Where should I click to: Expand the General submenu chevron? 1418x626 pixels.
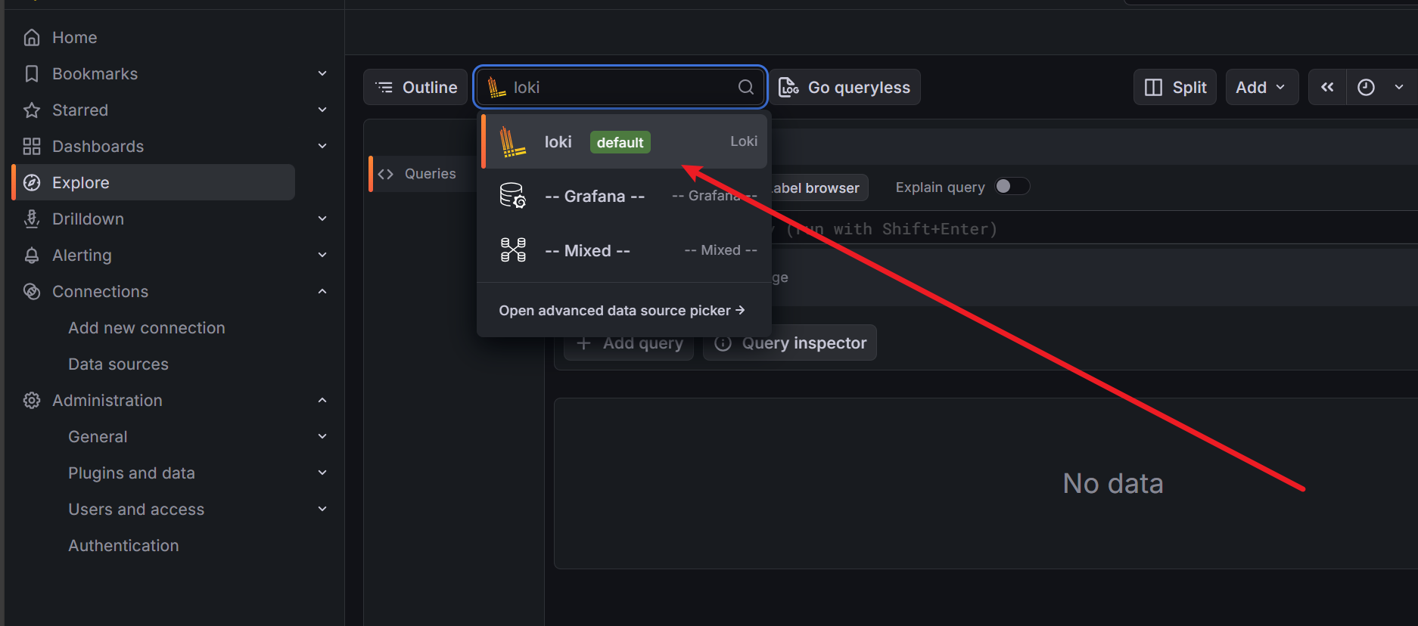coord(322,436)
